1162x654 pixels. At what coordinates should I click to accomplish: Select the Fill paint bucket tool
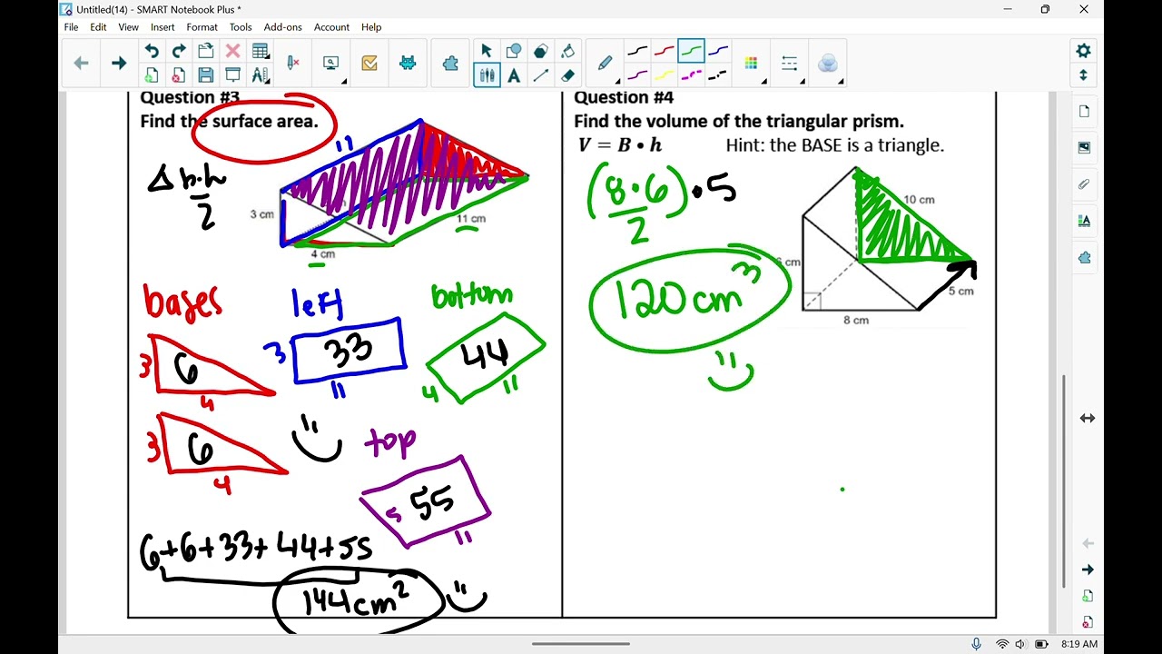568,51
